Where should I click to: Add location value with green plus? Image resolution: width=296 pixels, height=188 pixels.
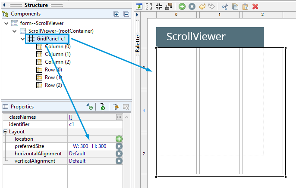click(119, 139)
